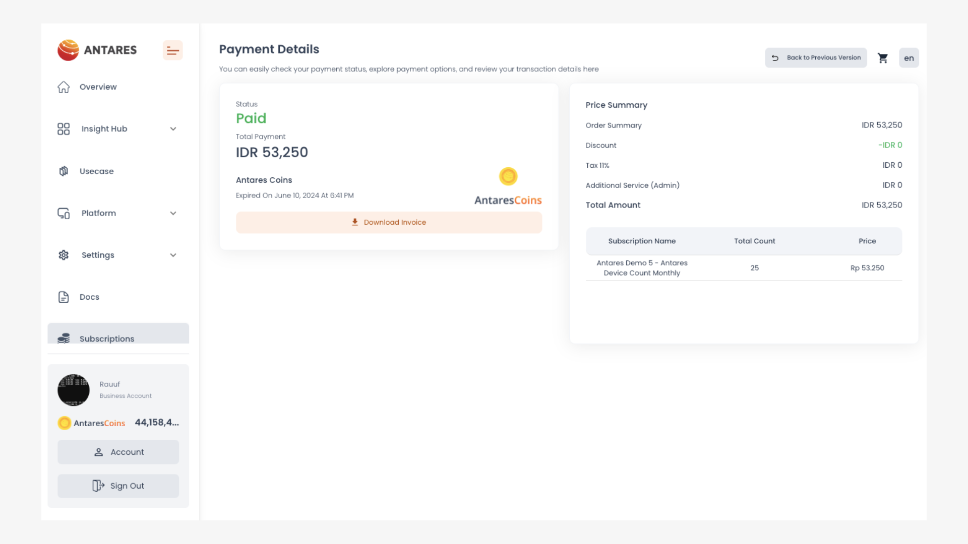The width and height of the screenshot is (968, 544).
Task: Click the Sign Out button
Action: [x=118, y=486]
